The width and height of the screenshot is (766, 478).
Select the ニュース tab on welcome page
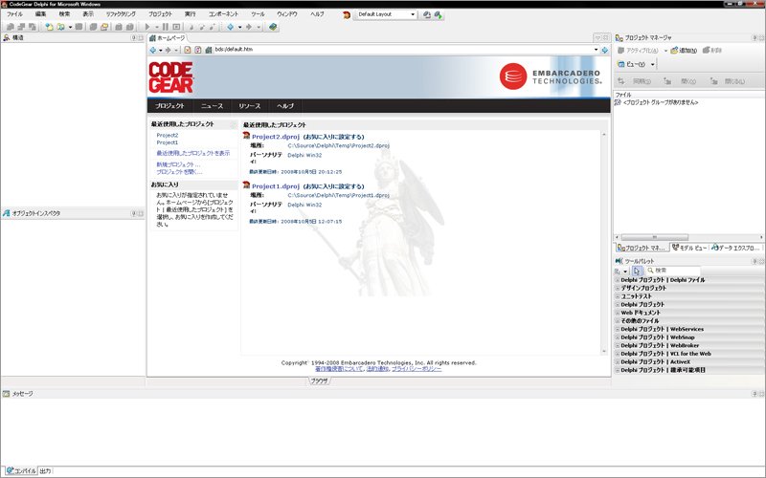(212, 106)
